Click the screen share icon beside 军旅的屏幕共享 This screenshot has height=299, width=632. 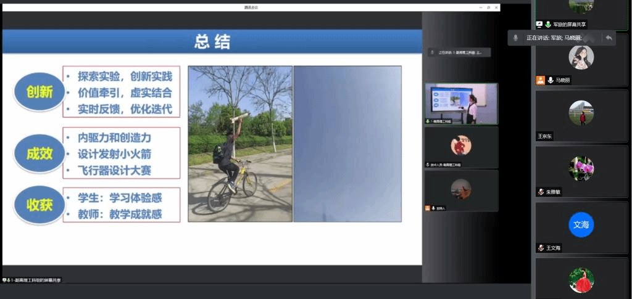(x=539, y=24)
